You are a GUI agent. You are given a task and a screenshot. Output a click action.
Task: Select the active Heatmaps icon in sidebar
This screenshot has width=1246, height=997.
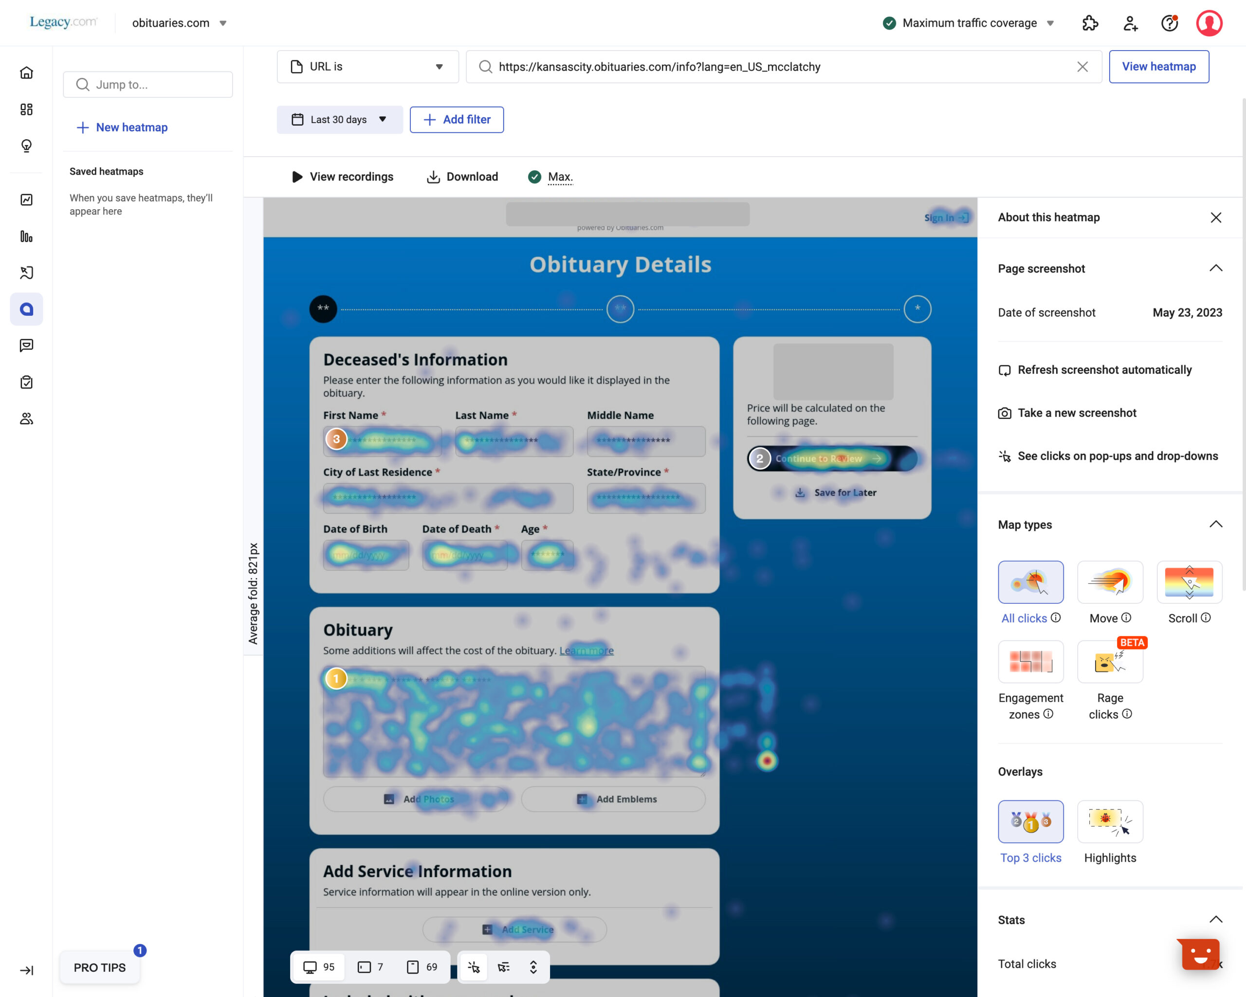click(27, 309)
